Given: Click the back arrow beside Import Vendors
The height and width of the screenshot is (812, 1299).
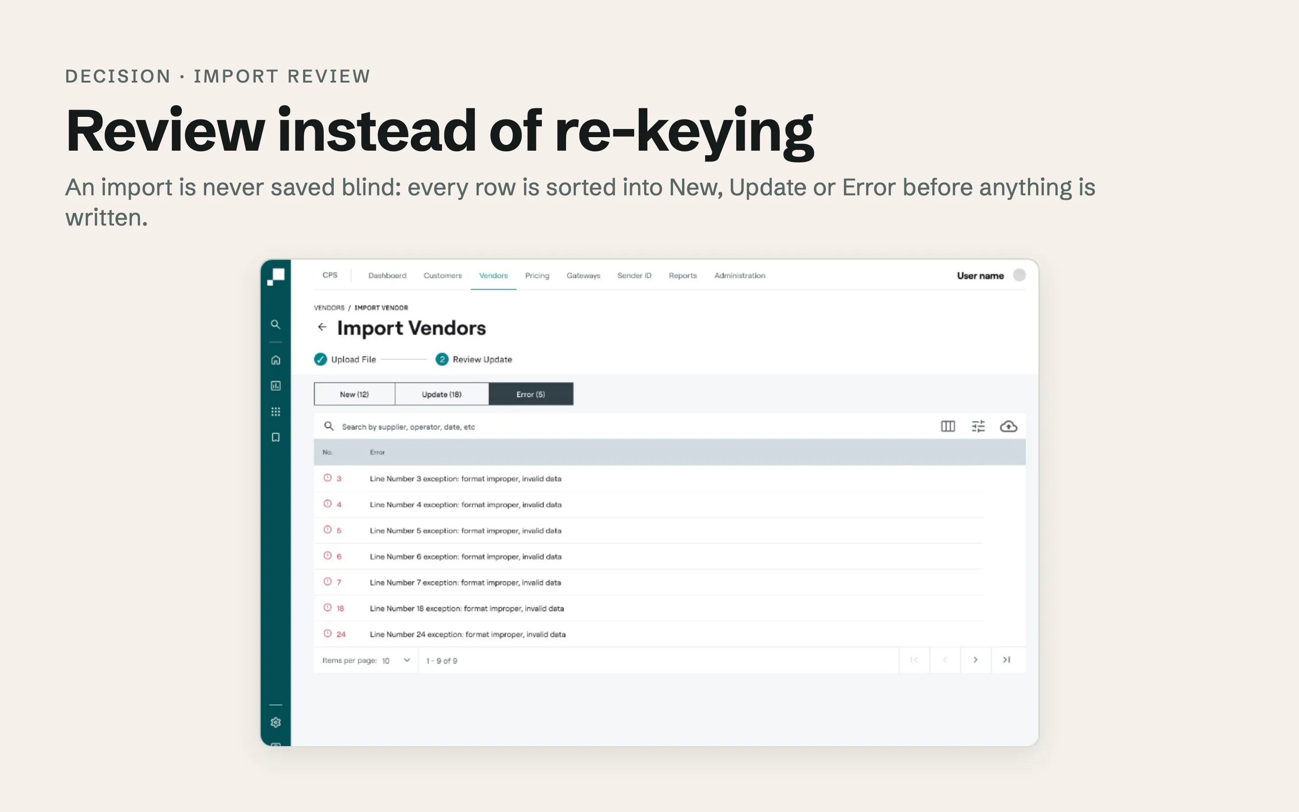Looking at the screenshot, I should click(x=322, y=327).
